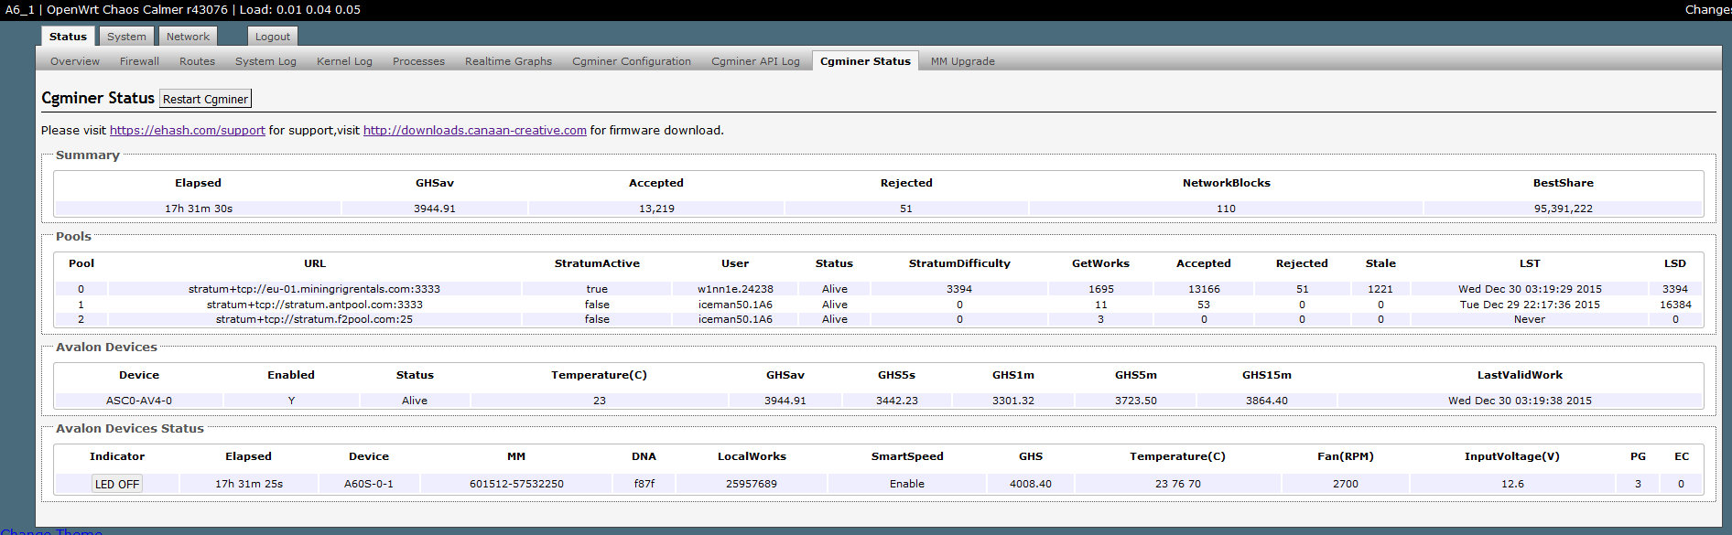Open the MM Upgrade subtab
The height and width of the screenshot is (535, 1732).
click(x=962, y=61)
